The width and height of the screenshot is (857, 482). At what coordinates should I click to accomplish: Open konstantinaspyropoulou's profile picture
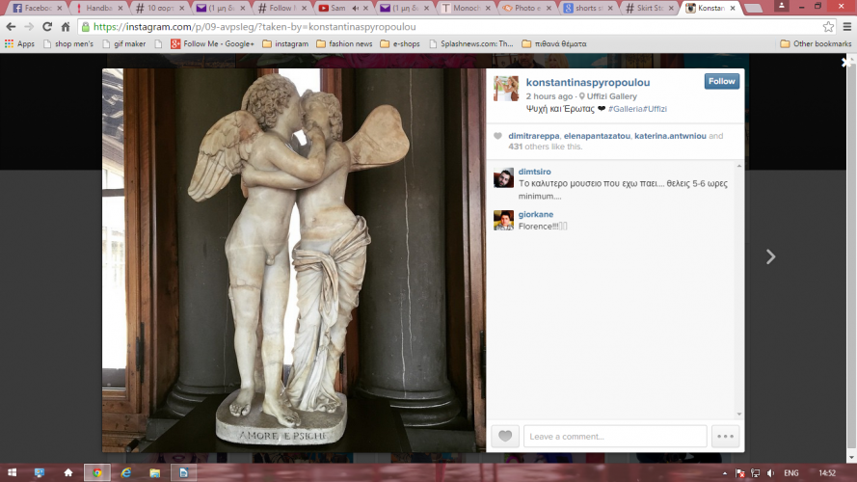pyautogui.click(x=505, y=89)
